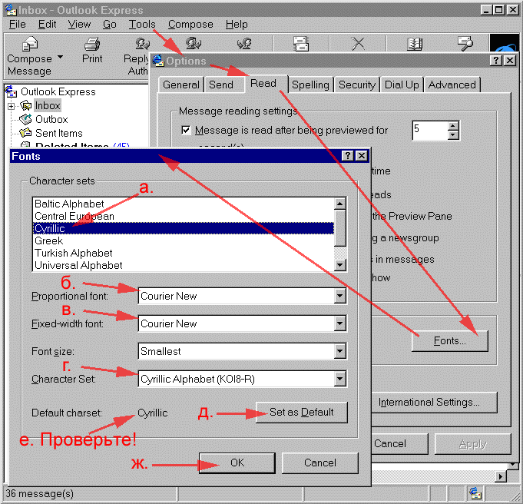Open the Outbox folder
The width and height of the screenshot is (523, 504).
tap(51, 119)
